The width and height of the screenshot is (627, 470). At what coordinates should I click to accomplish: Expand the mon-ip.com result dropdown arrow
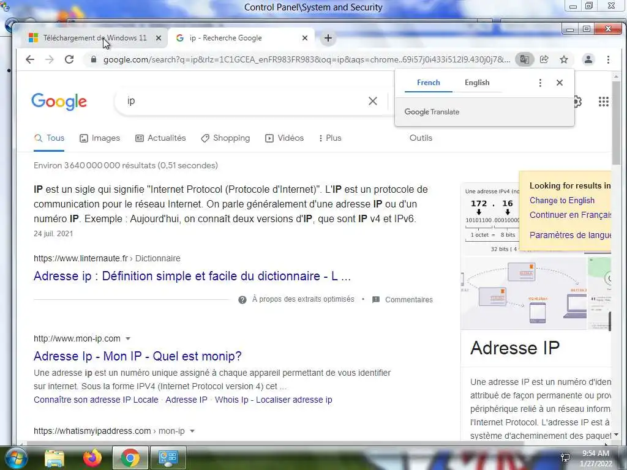128,339
